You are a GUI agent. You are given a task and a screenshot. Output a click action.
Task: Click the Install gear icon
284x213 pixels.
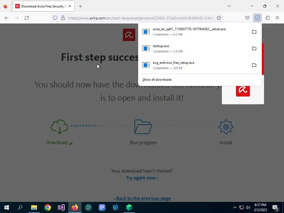pyautogui.click(x=226, y=126)
